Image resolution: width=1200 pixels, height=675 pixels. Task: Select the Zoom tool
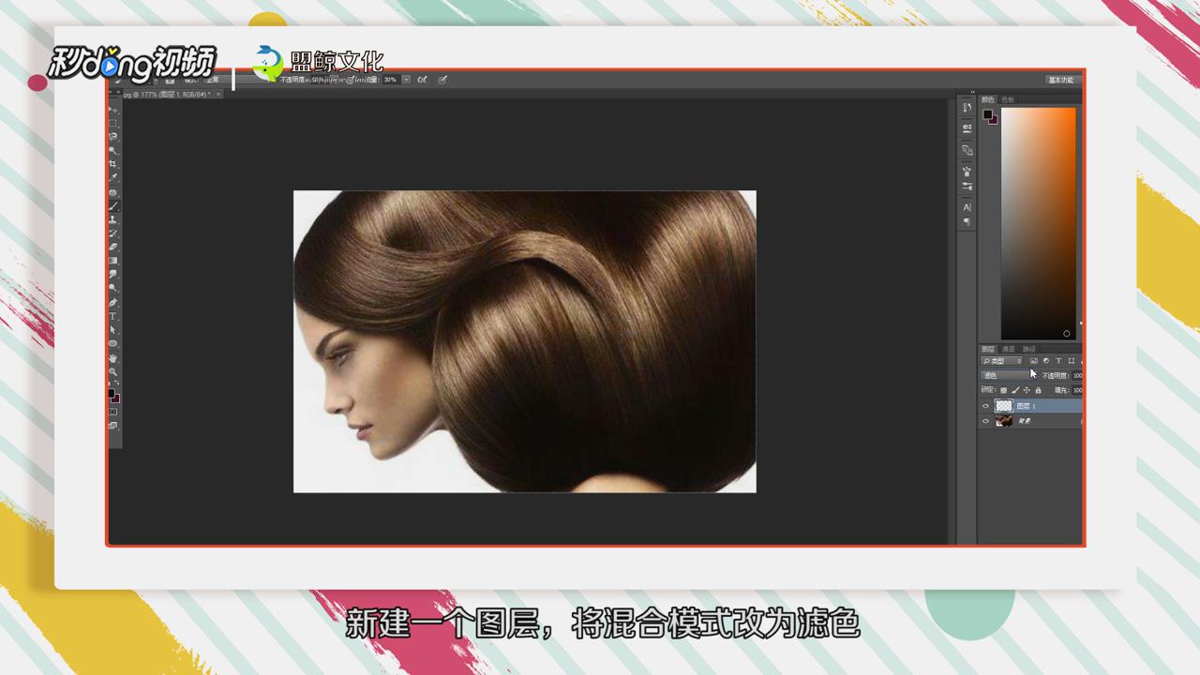[114, 370]
